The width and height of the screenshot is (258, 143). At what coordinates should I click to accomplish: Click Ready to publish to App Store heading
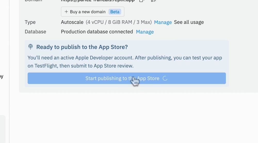point(82,47)
